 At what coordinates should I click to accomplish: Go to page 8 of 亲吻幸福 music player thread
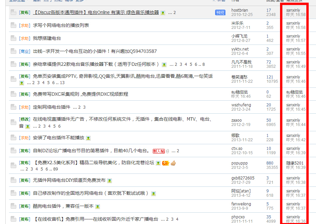pos(203,64)
